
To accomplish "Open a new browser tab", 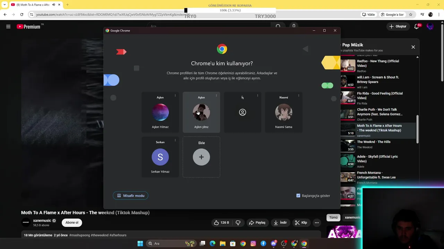I will pyautogui.click(x=67, y=5).
